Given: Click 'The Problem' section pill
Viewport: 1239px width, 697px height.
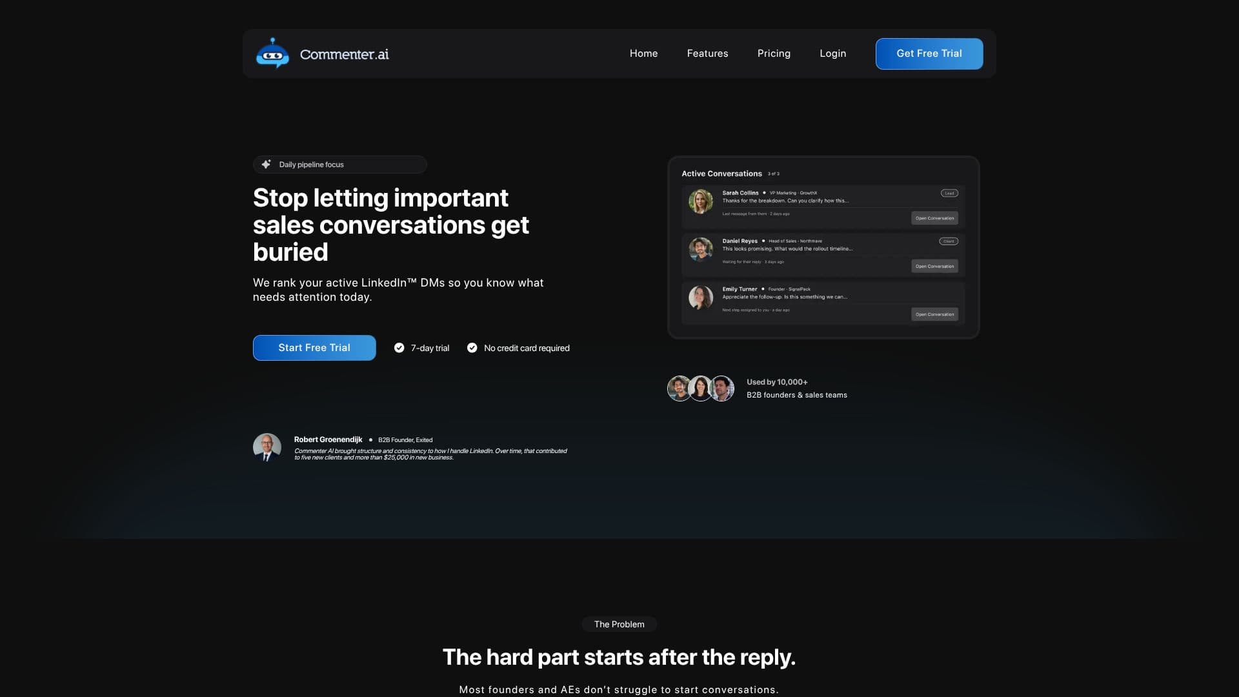Looking at the screenshot, I should [619, 624].
